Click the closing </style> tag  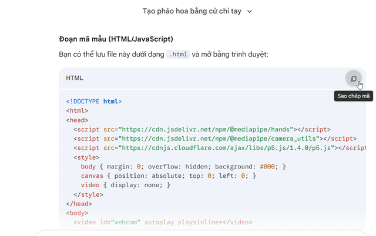[x=88, y=194]
